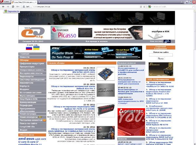Open Новости in the left menu
196x145 pixels.
click(x=32, y=57)
